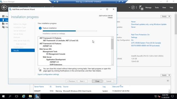The width and height of the screenshot is (177, 99).
Task: Open the network tray icon
Action: click(x=156, y=96)
